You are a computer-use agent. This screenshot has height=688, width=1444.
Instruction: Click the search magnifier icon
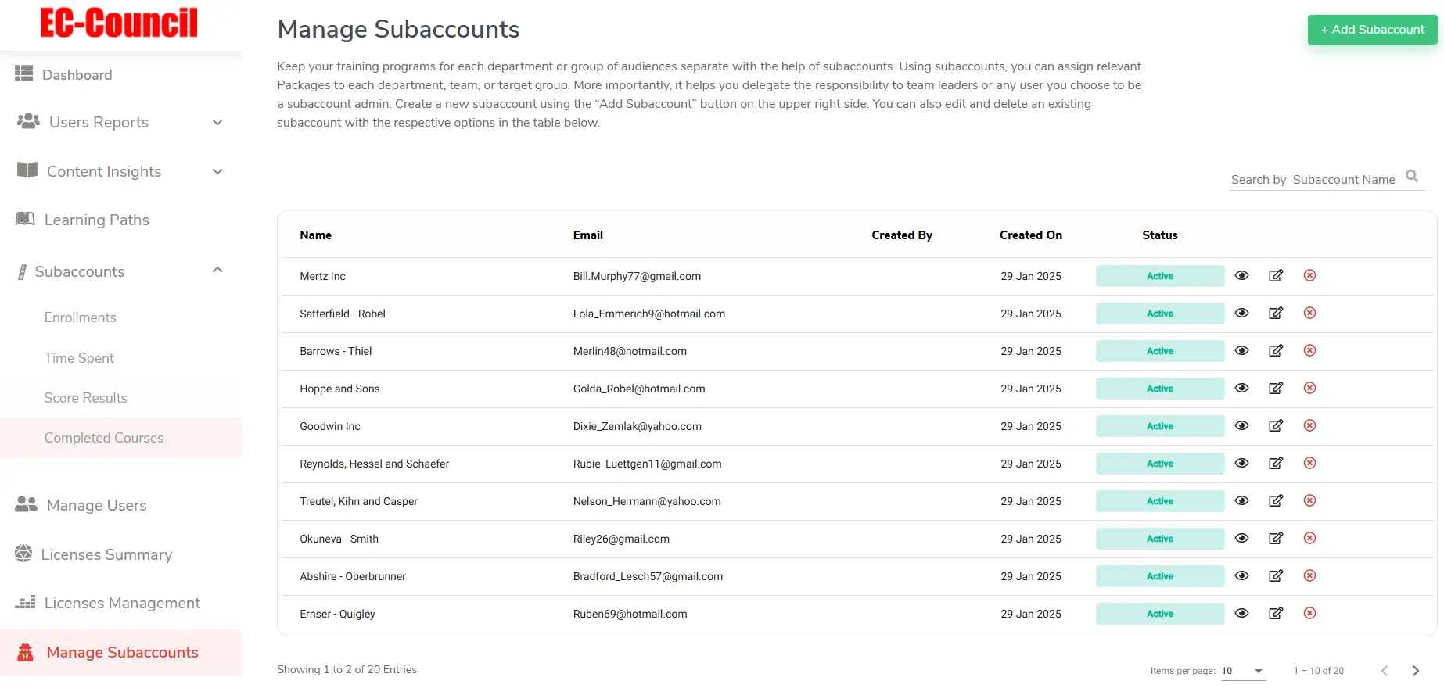pos(1412,176)
